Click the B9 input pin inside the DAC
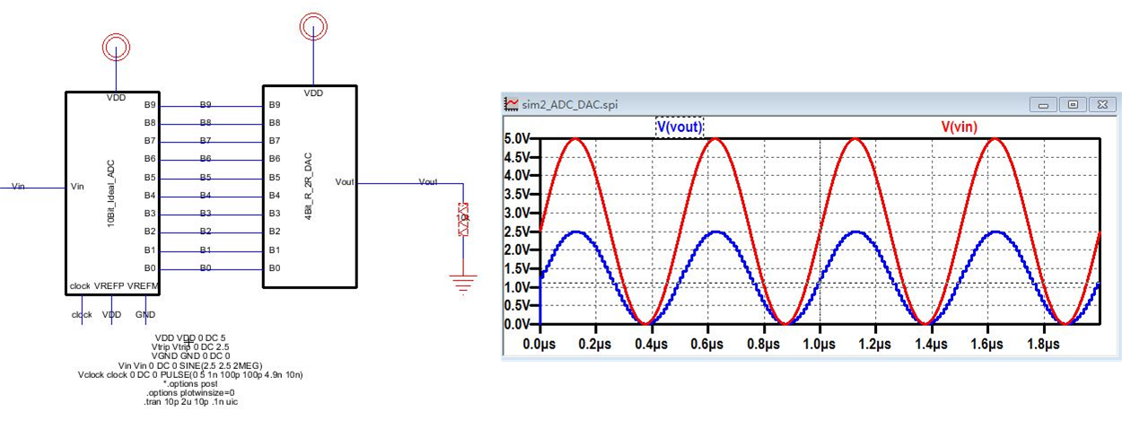1122x421 pixels. 274,105
